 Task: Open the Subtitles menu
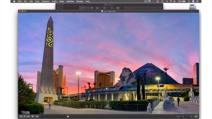[70, 1]
